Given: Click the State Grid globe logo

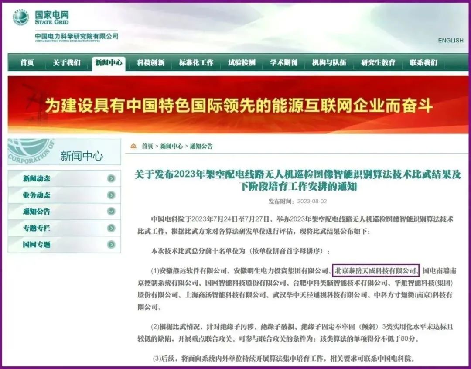Looking at the screenshot, I should pyautogui.click(x=21, y=17).
